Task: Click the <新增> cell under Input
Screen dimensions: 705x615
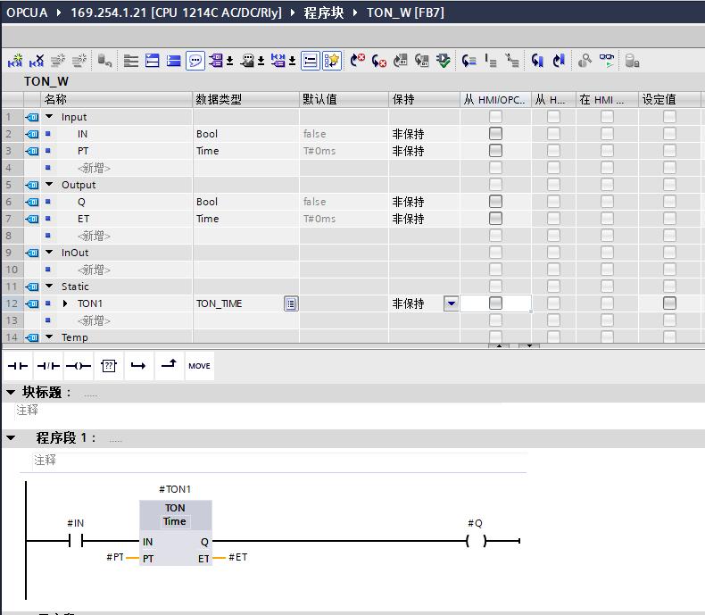Action: [x=94, y=168]
